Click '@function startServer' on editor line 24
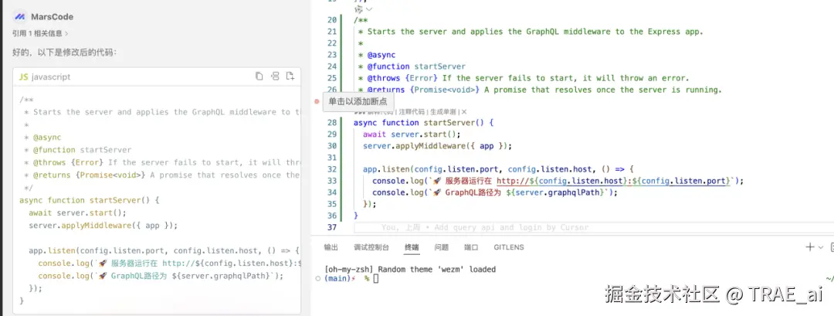This screenshot has height=316, width=834. pos(416,66)
